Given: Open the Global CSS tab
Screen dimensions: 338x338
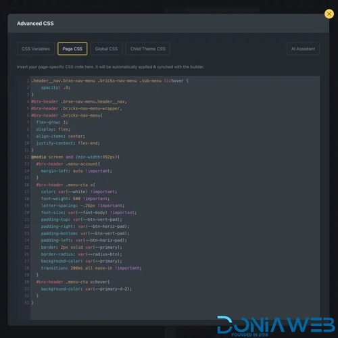Looking at the screenshot, I should (106, 49).
